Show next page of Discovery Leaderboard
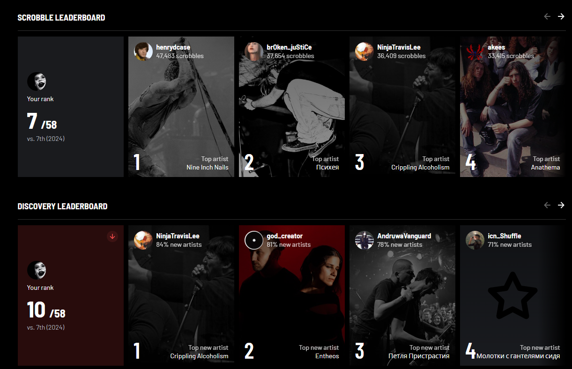The width and height of the screenshot is (572, 369). 561,205
